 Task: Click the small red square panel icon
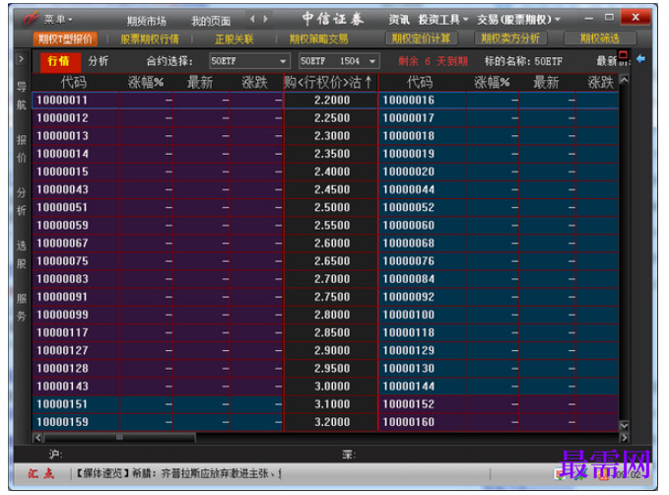pyautogui.click(x=623, y=54)
